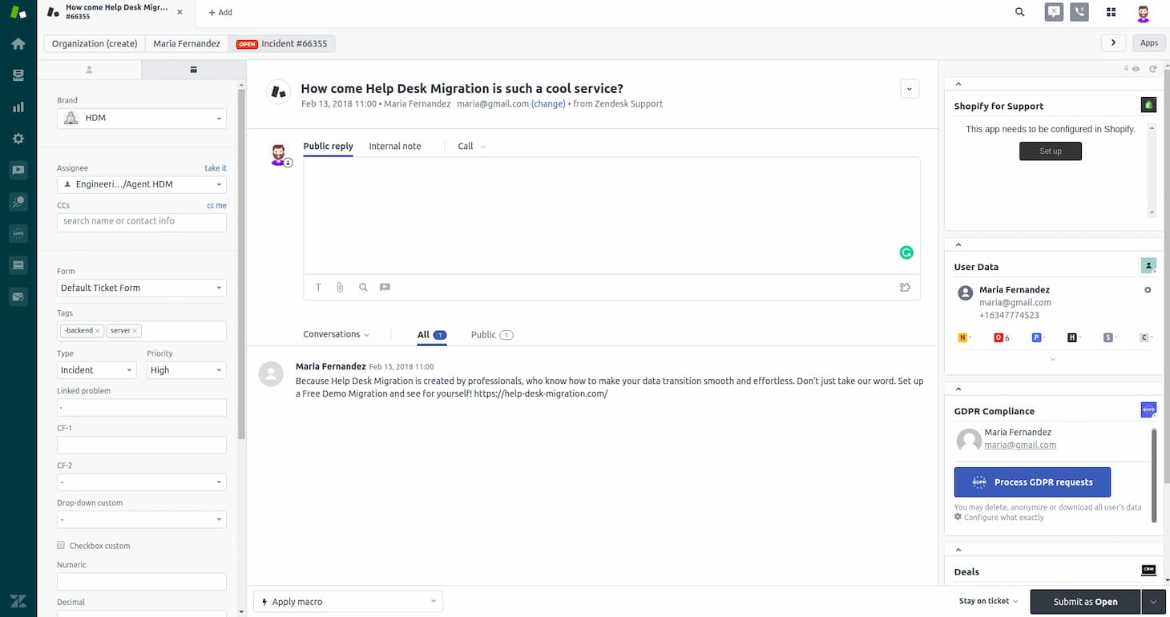Viewport: 1170px width, 617px height.
Task: Open ticket options dropdown near title
Action: (x=910, y=89)
